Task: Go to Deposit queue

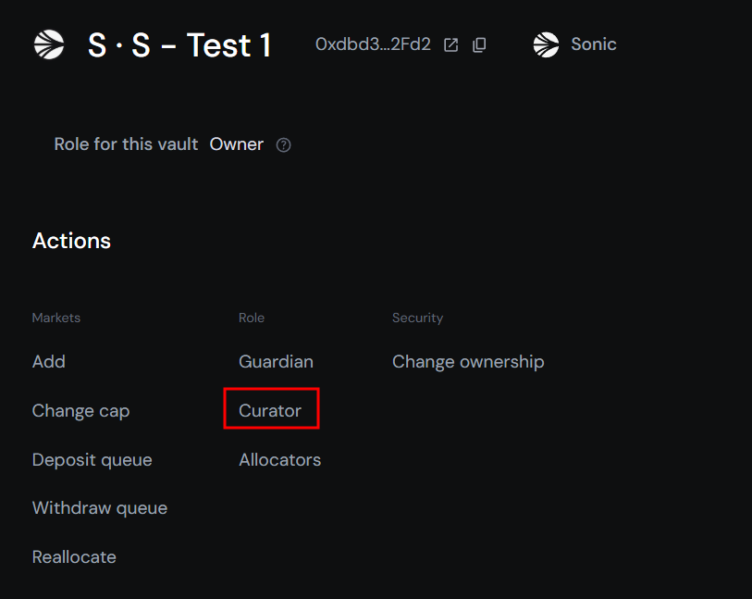Action: (92, 459)
